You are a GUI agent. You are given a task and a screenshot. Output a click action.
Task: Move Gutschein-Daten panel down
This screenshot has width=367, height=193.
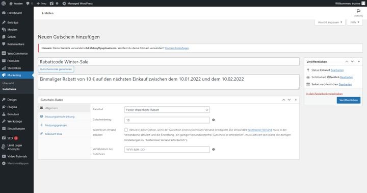click(290, 100)
